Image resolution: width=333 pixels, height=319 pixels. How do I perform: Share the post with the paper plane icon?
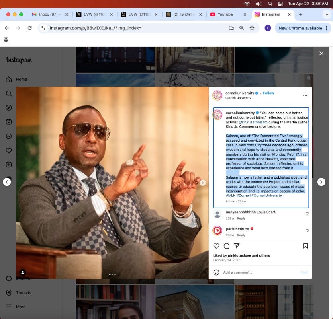237,246
